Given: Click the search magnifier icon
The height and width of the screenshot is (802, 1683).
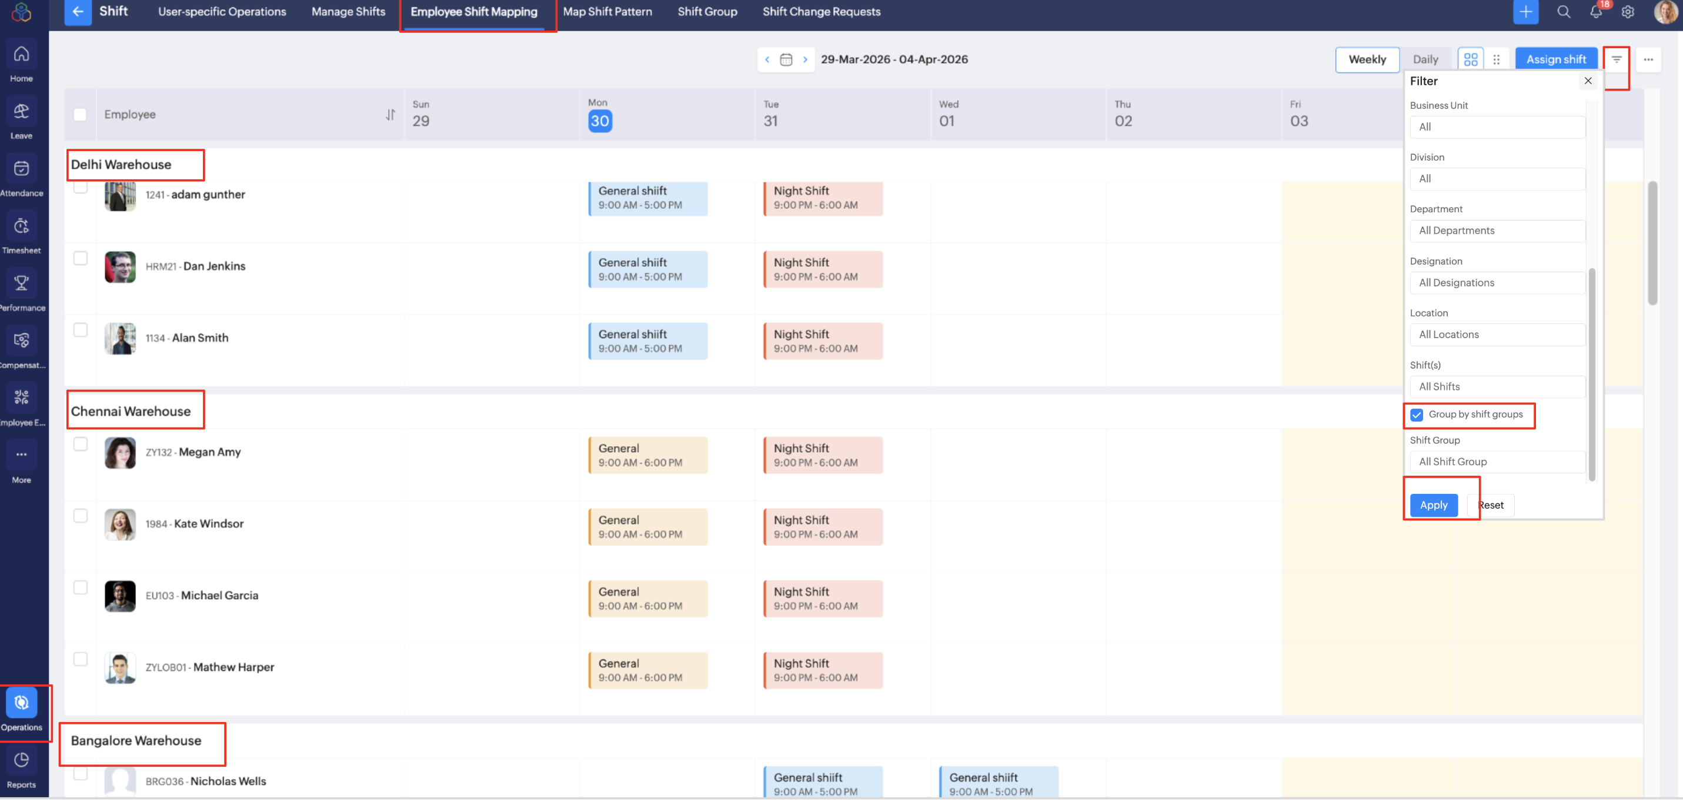Looking at the screenshot, I should pos(1564,12).
